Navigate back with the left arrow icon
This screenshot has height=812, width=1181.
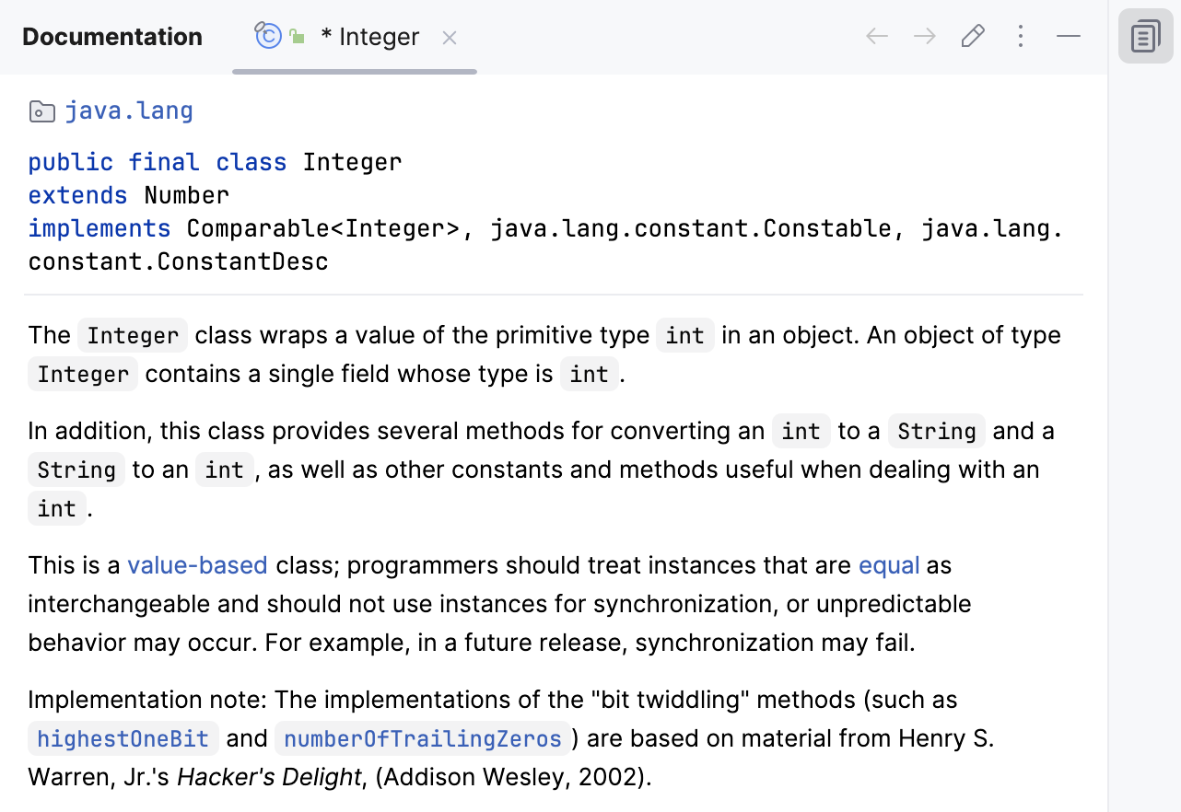(875, 36)
